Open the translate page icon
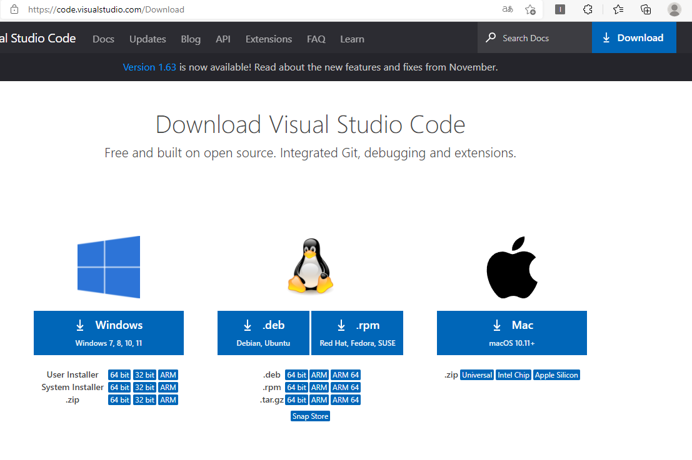Viewport: 692px width, 460px height. pos(508,9)
